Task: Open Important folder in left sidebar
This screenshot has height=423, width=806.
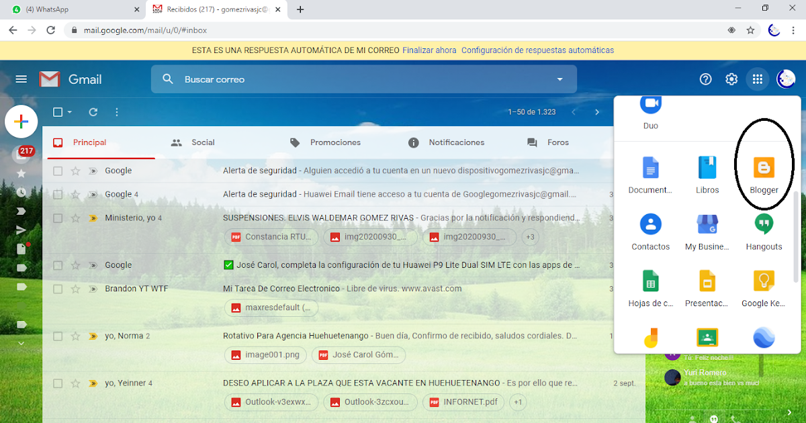Action: 21,211
